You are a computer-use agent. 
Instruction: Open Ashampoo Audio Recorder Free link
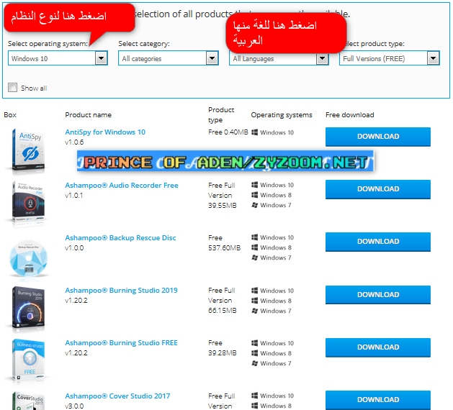122,186
